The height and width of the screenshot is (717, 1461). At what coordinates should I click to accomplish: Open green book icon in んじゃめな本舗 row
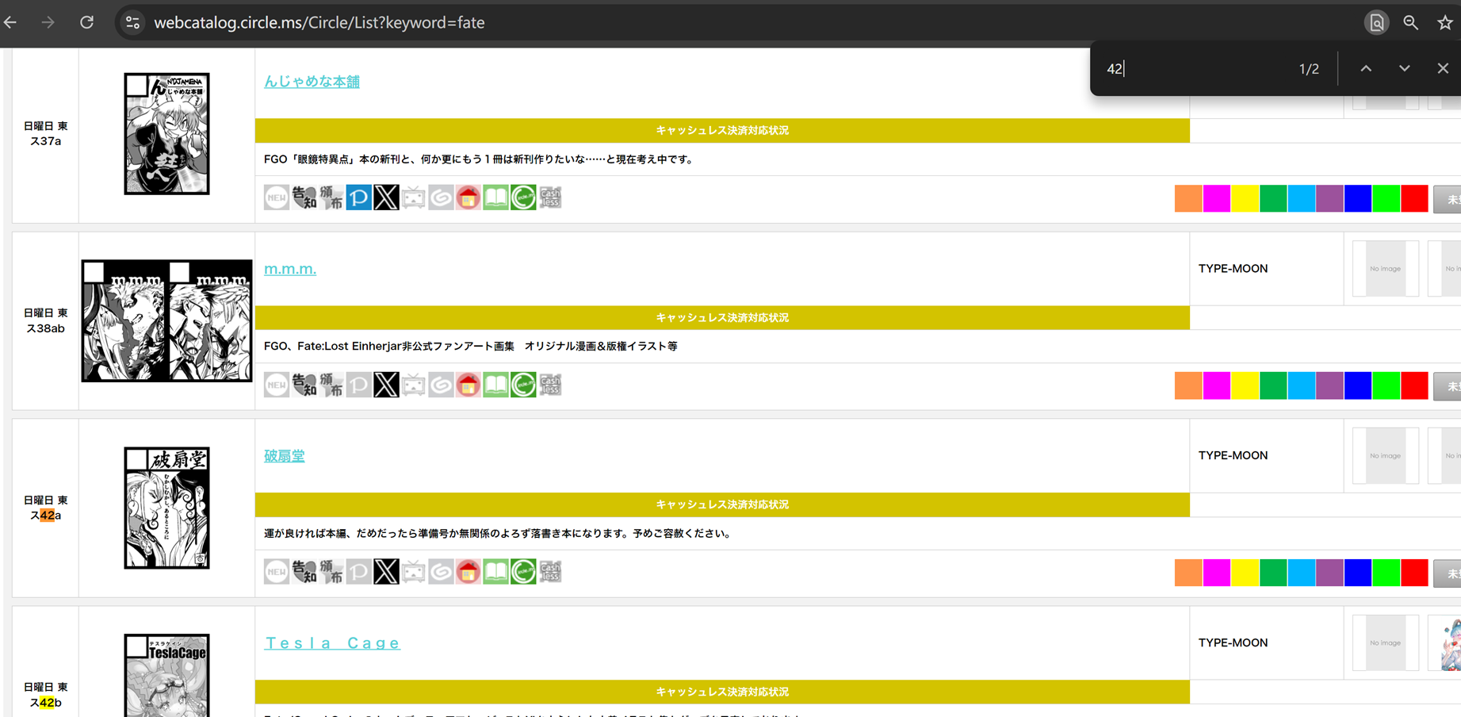click(495, 197)
